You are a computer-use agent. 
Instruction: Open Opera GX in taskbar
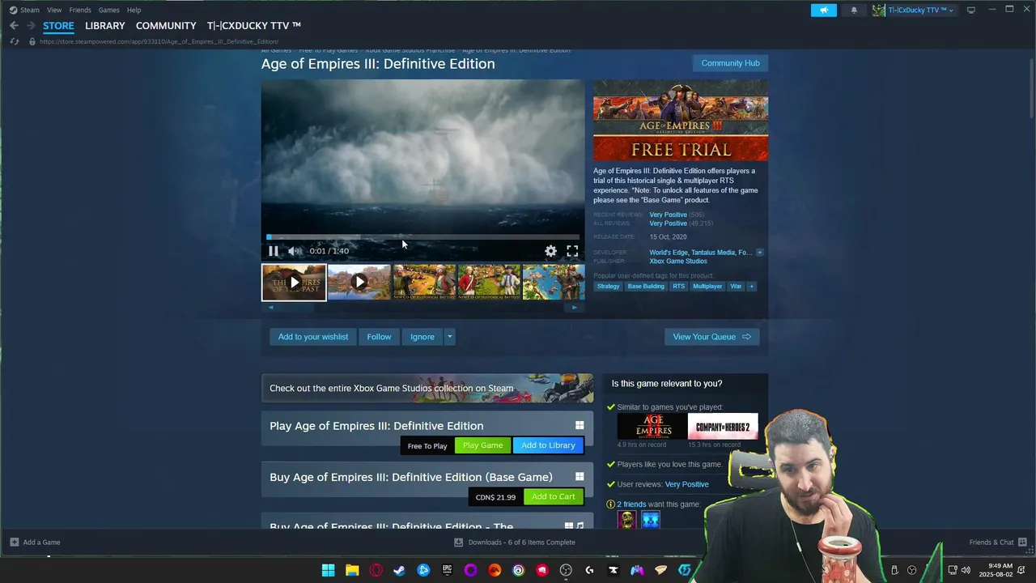tap(376, 570)
